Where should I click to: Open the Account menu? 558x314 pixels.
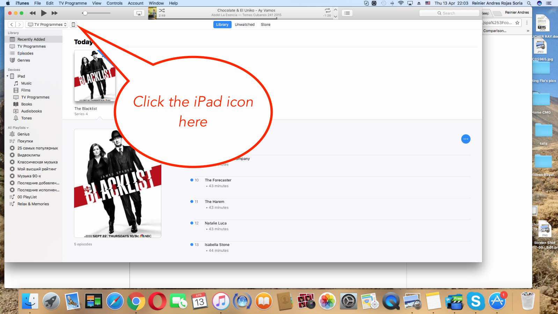pos(135,3)
